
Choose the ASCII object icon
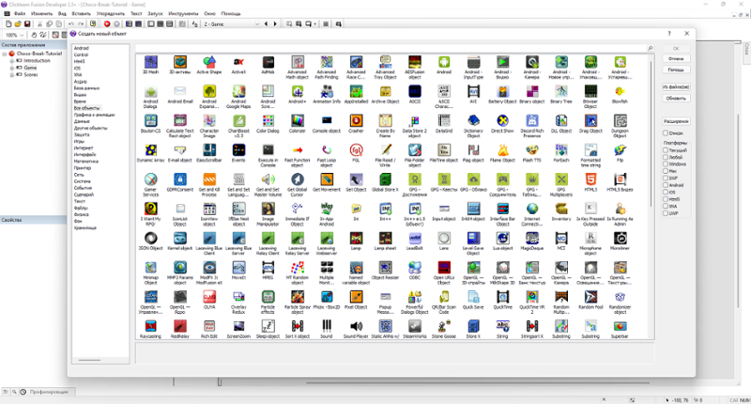[415, 91]
